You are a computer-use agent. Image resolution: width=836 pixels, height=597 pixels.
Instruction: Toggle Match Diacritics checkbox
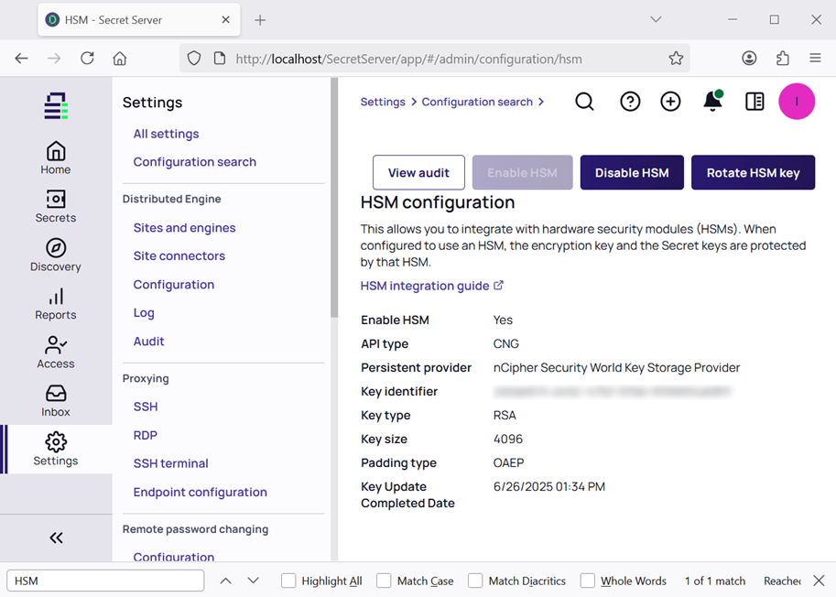[475, 581]
